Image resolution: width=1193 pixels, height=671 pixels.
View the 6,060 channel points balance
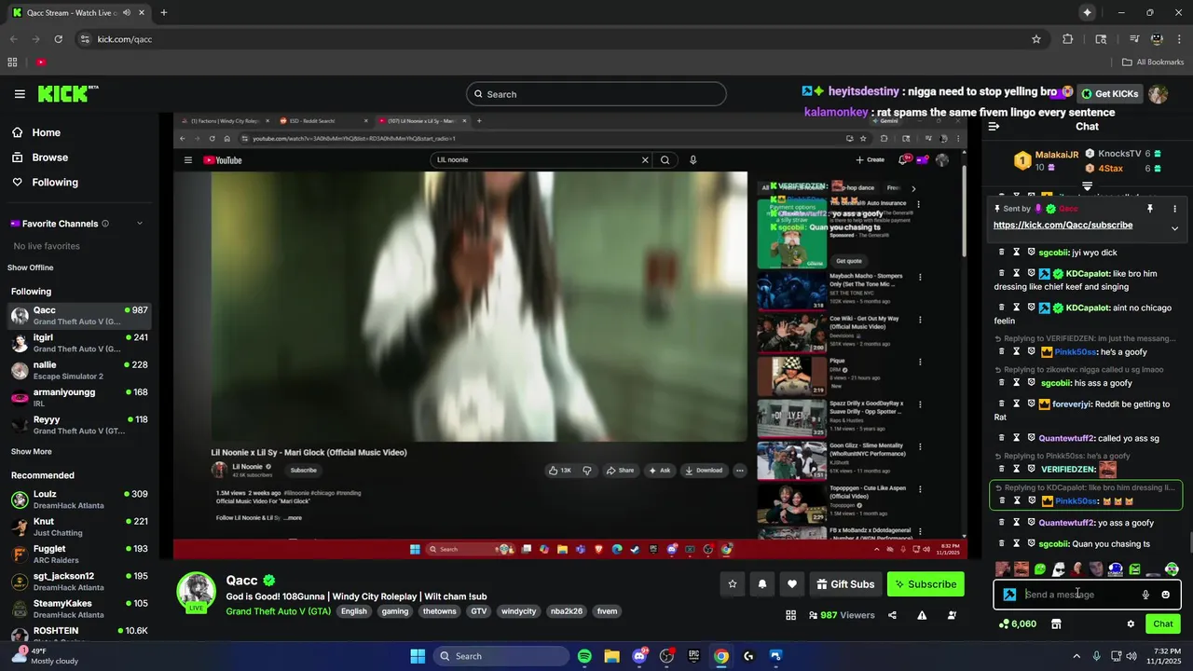pyautogui.click(x=1017, y=624)
